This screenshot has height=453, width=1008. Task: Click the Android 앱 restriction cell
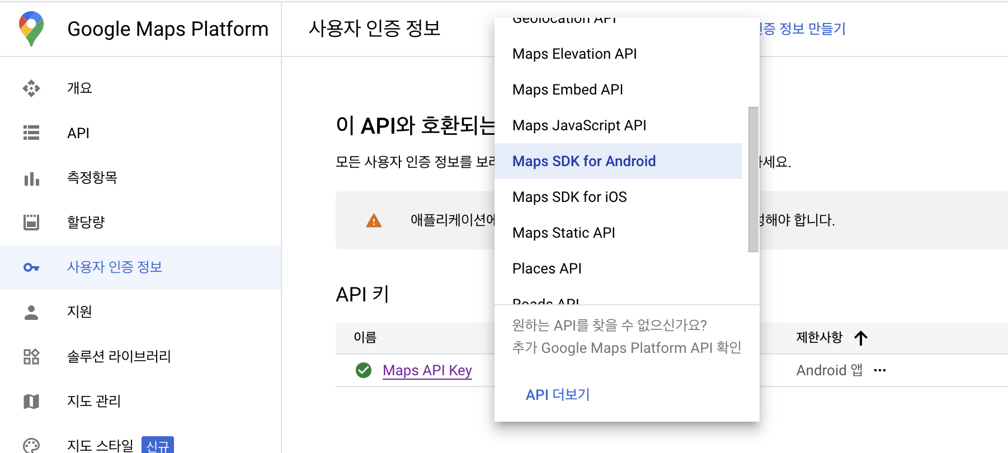[x=830, y=370]
